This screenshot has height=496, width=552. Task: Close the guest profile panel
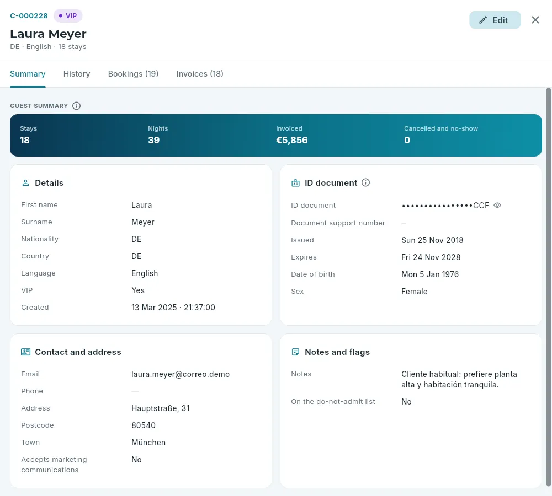[535, 20]
